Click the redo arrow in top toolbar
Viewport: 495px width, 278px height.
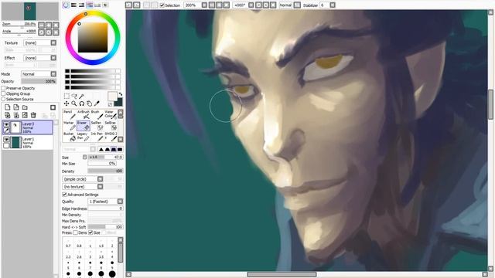(136, 5)
